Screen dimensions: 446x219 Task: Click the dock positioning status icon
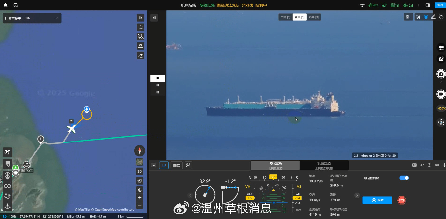[384, 5]
